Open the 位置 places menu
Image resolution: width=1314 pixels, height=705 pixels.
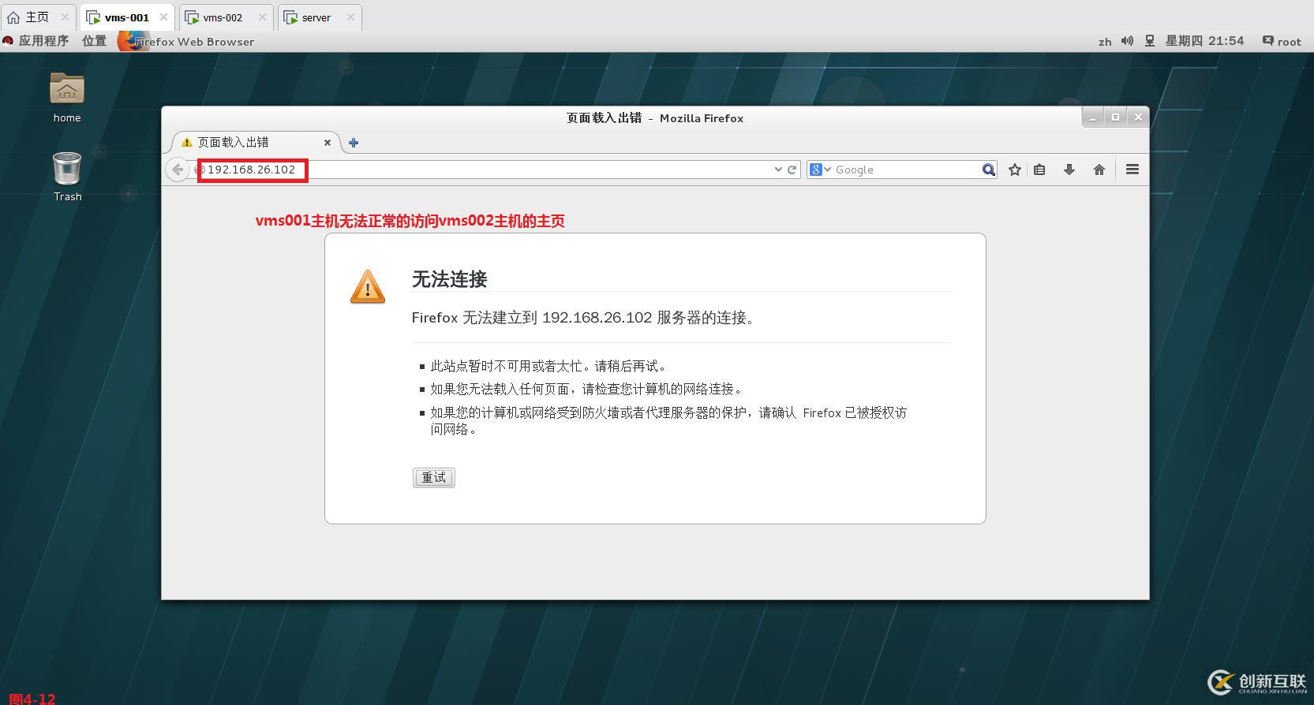tap(95, 41)
